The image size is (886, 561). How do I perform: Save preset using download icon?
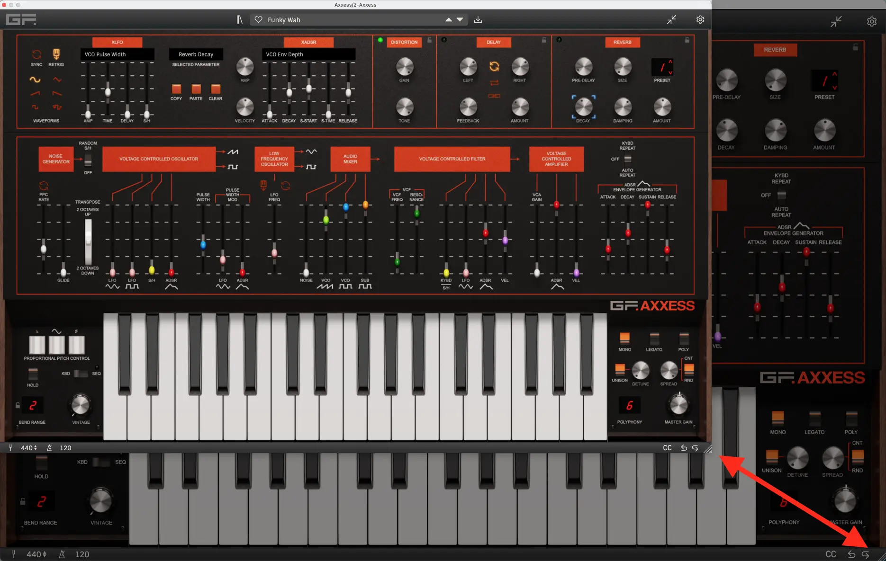click(478, 19)
